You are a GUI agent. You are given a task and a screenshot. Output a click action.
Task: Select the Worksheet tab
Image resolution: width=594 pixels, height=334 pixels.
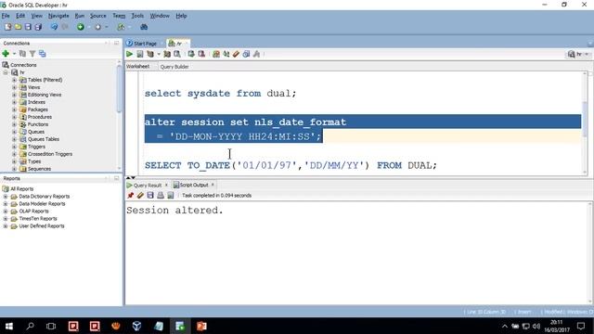click(138, 67)
